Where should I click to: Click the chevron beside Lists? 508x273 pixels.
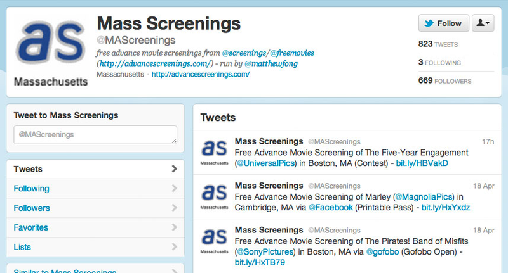(x=174, y=247)
